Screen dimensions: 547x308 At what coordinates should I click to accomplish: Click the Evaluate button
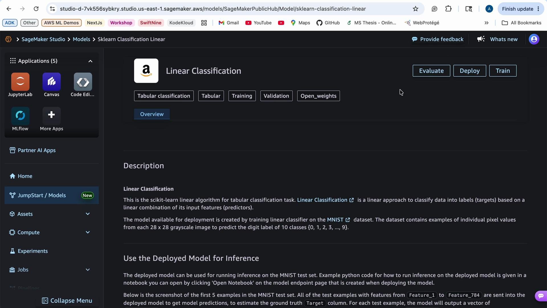click(431, 71)
